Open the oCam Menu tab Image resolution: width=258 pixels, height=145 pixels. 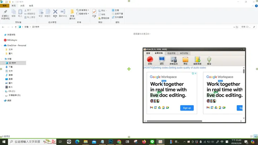(148, 53)
